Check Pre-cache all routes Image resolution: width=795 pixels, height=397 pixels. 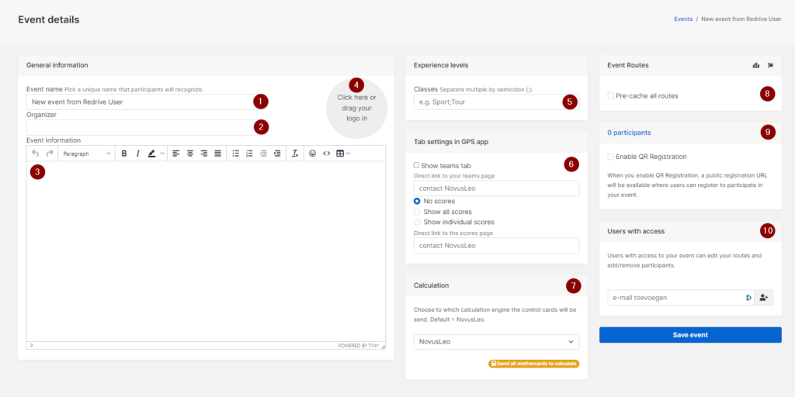611,96
